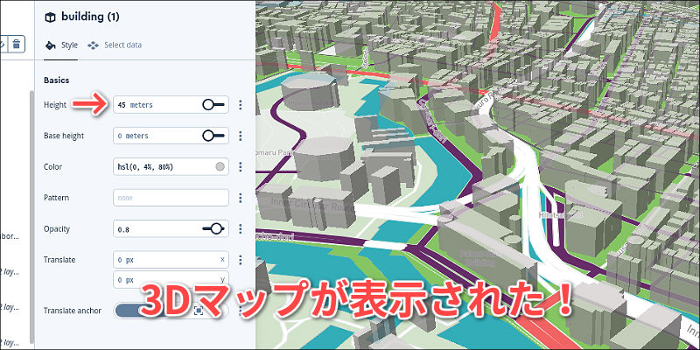
Task: Open the Style tab
Action: (x=62, y=45)
